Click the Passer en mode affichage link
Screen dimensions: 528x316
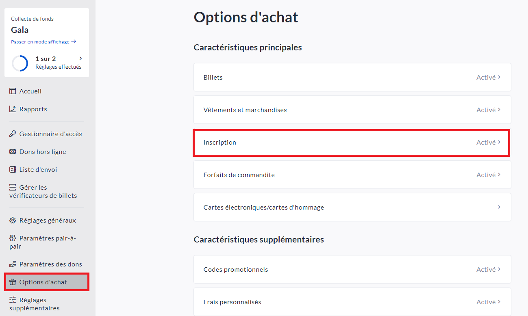click(43, 41)
